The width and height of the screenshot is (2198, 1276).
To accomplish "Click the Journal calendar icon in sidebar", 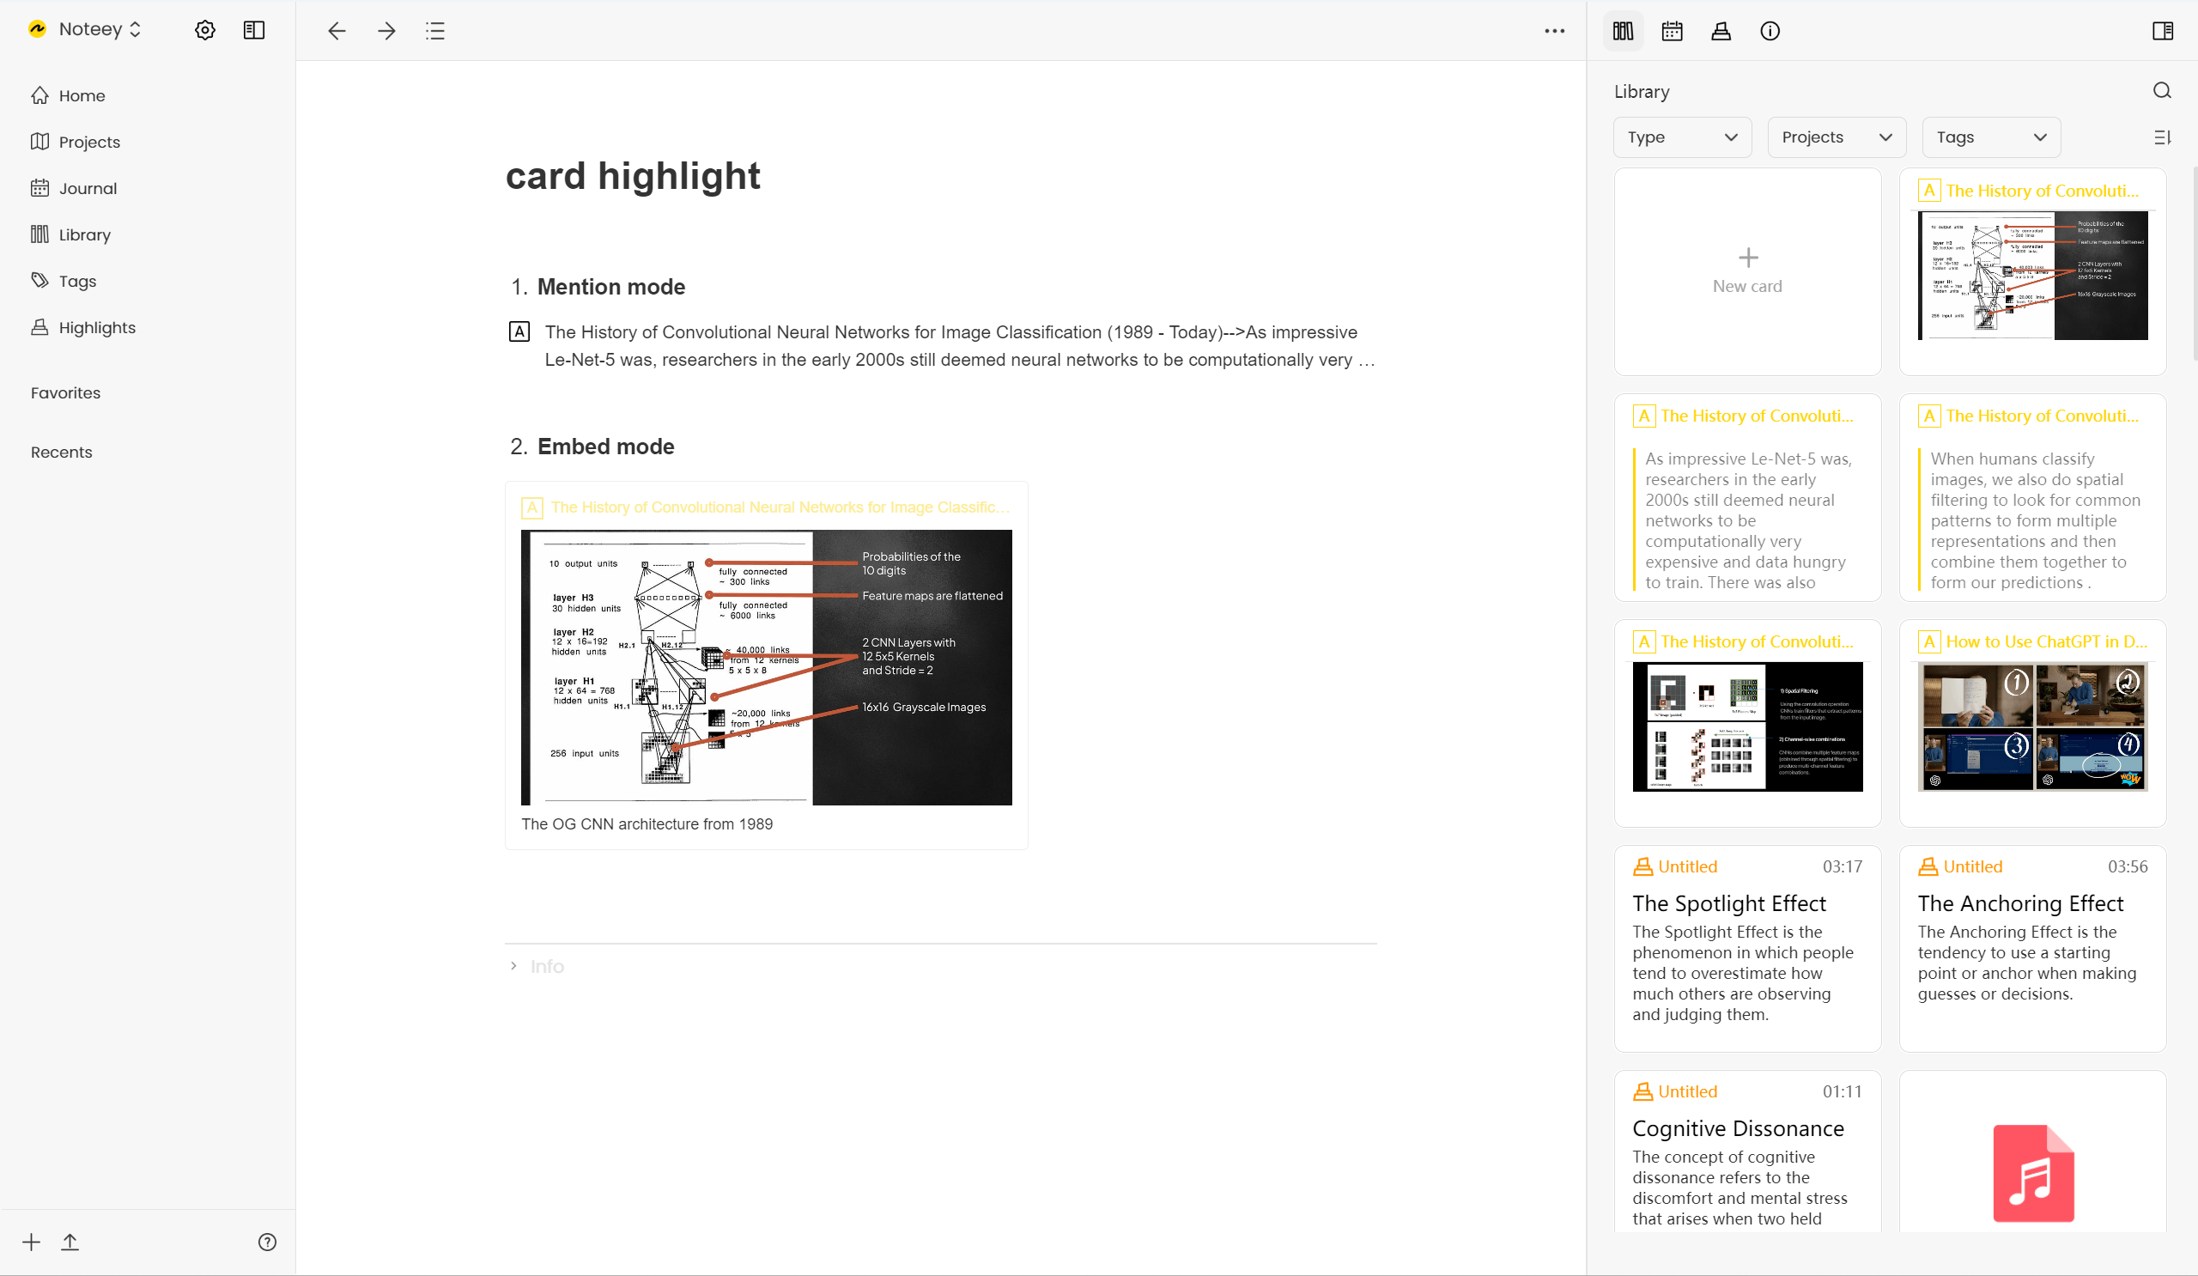I will click(x=40, y=187).
